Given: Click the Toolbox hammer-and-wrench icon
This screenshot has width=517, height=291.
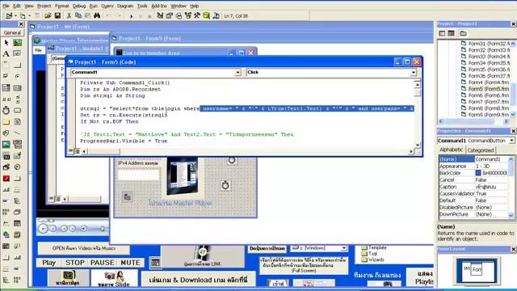Looking at the screenshot, I should click(x=197, y=15).
